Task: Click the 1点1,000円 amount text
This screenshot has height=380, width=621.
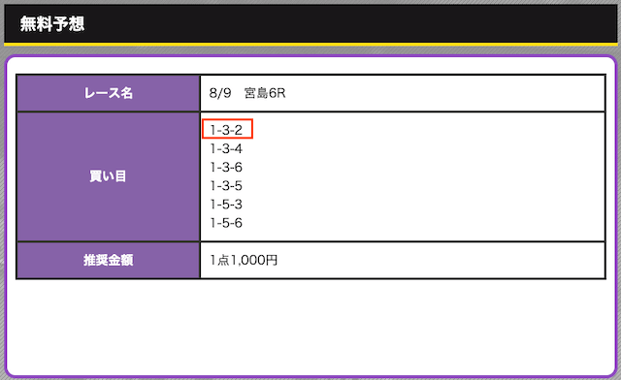Action: tap(244, 260)
